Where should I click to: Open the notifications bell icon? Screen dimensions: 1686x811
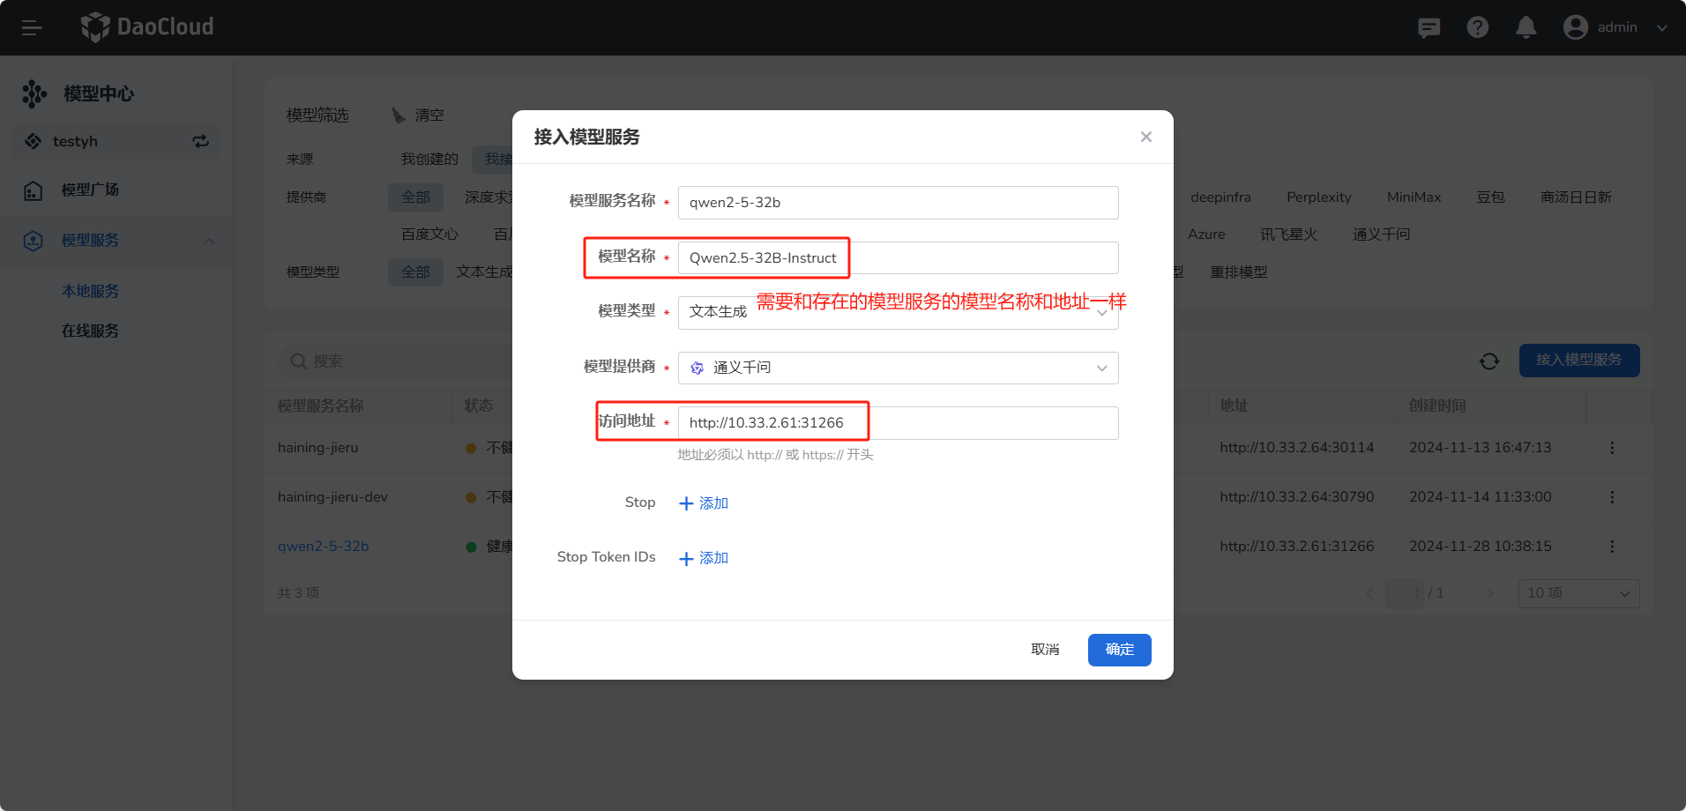[x=1526, y=27]
